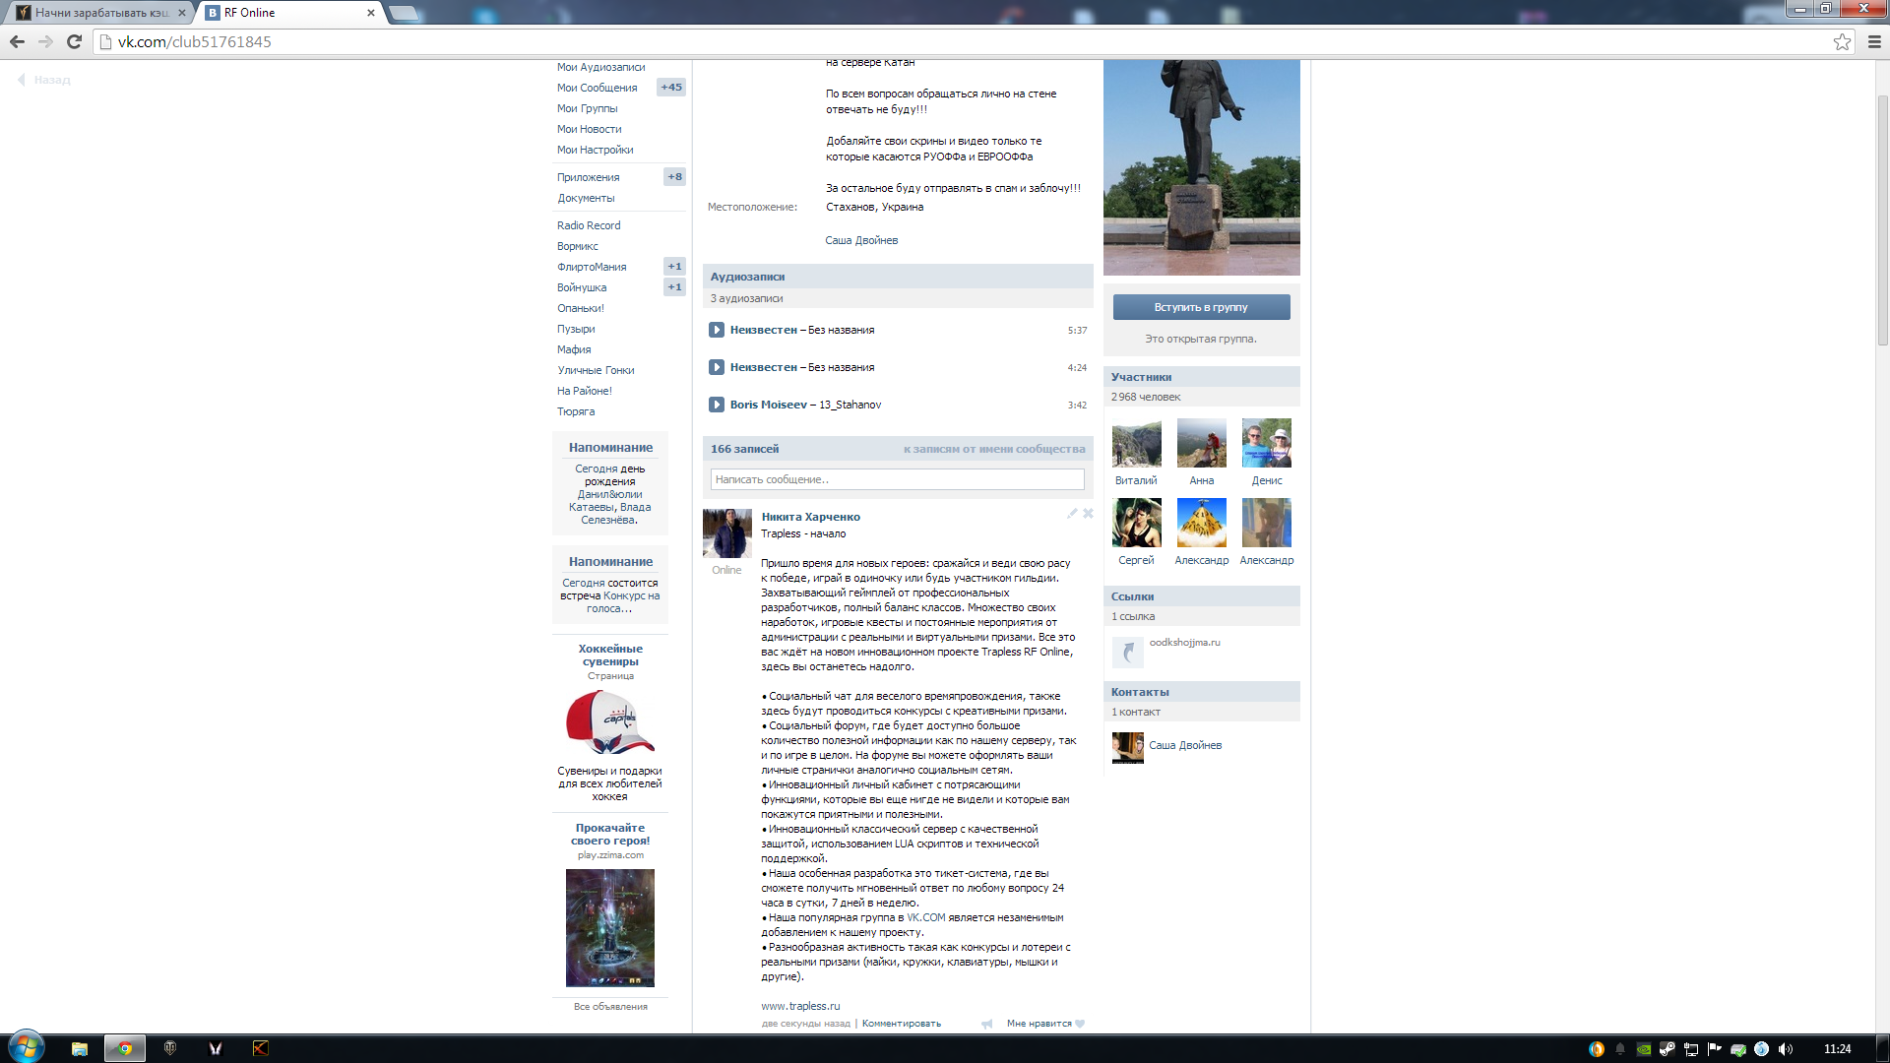The height and width of the screenshot is (1063, 1890).
Task: Open www.trapless.ru link
Action: (x=800, y=1006)
